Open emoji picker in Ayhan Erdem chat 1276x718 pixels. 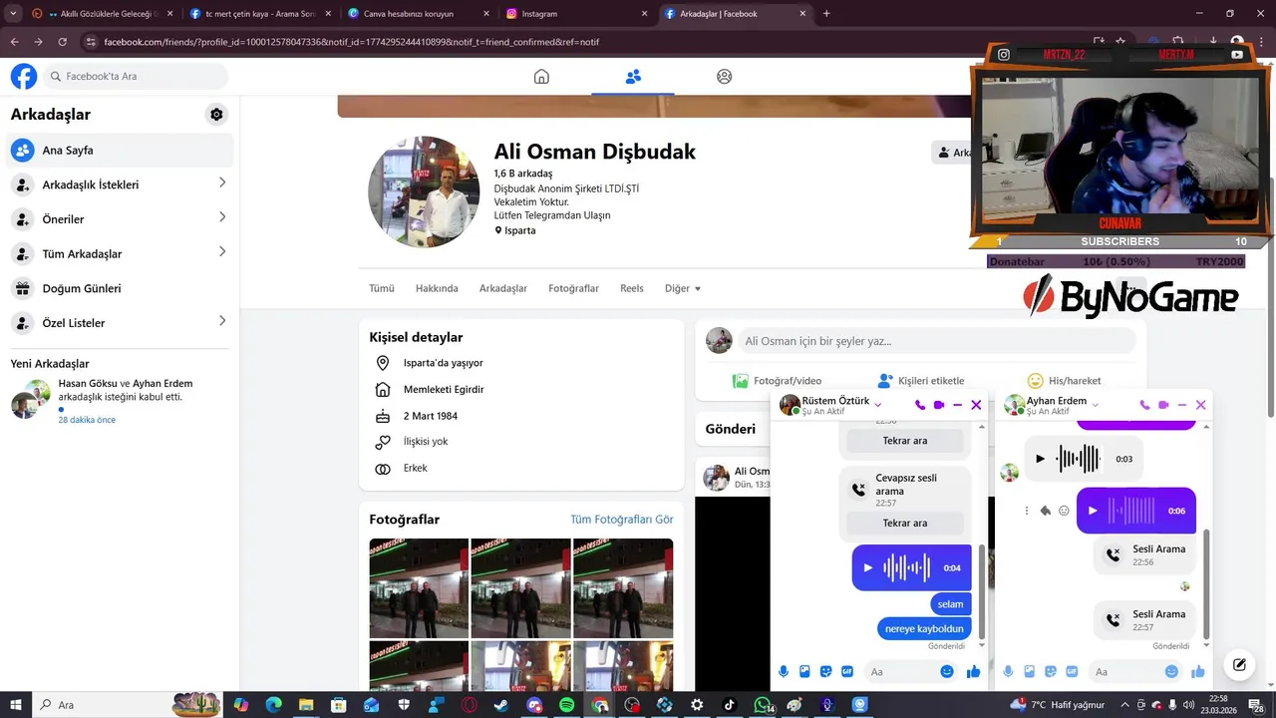[x=1171, y=671]
